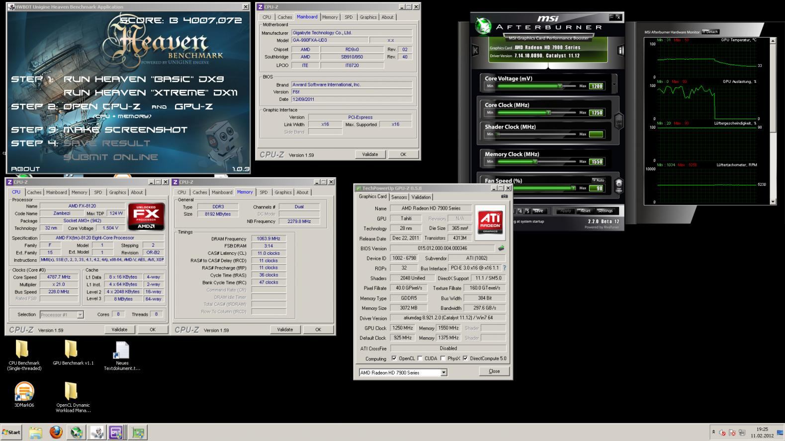
Task: Click Submit Online in Heaven Benchmark
Action: coord(110,157)
